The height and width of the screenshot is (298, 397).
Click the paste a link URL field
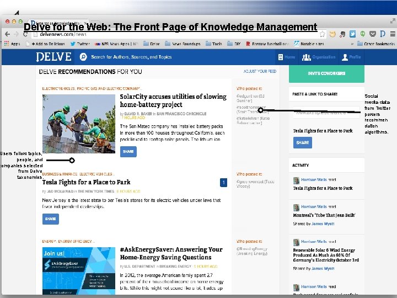tap(326, 113)
